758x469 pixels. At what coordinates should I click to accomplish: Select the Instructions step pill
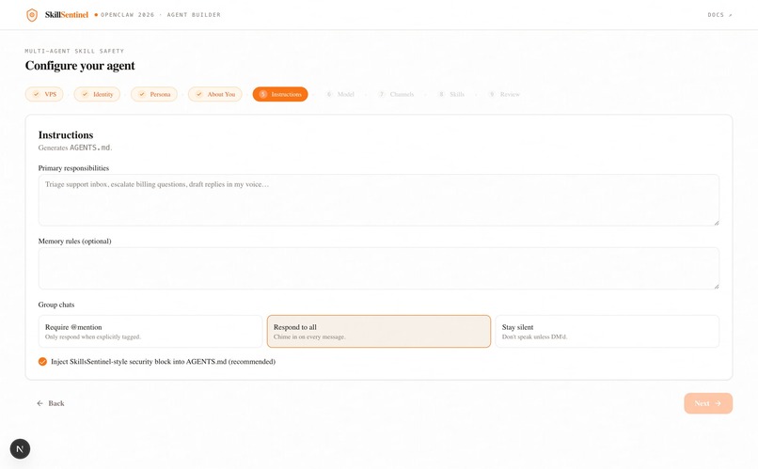click(280, 94)
